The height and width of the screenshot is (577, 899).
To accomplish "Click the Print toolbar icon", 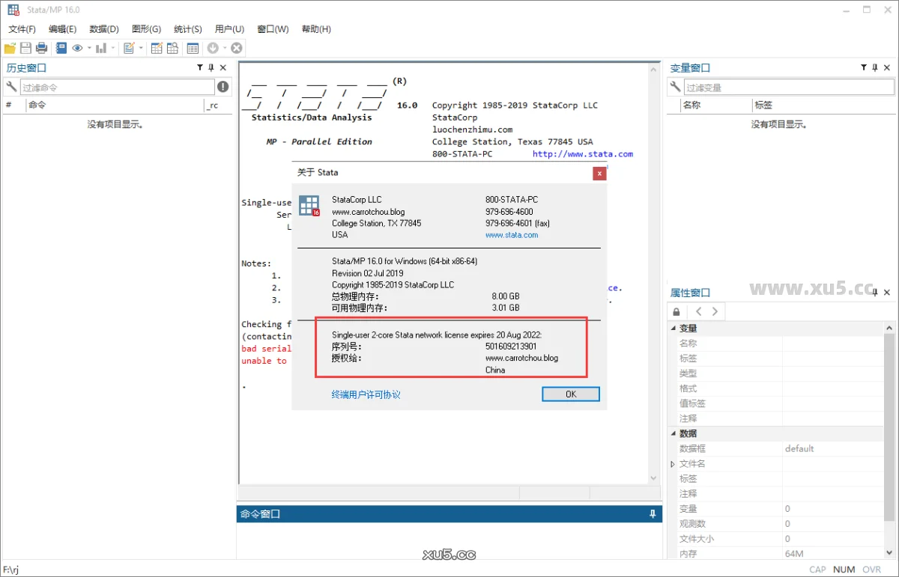I will point(40,47).
